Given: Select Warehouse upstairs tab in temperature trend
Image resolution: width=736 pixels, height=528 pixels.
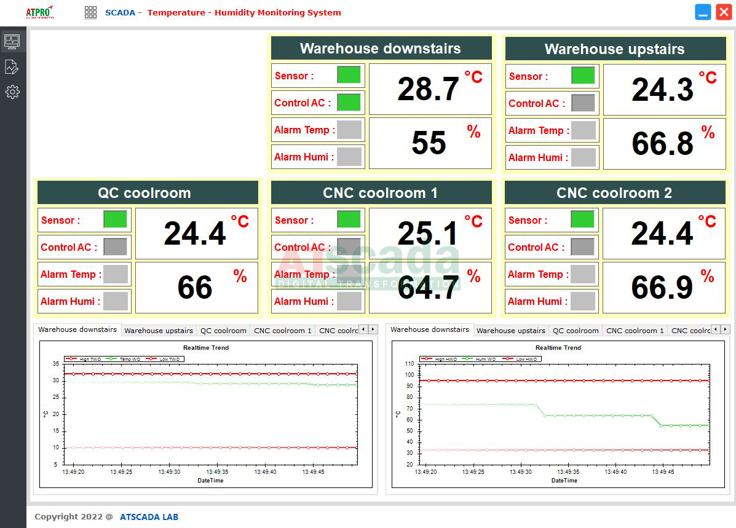Looking at the screenshot, I should click(x=159, y=331).
